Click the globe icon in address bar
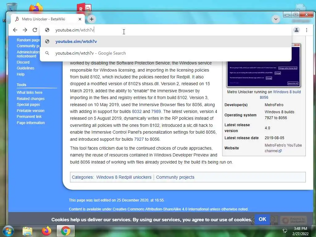The image size is (316, 237). (47, 30)
